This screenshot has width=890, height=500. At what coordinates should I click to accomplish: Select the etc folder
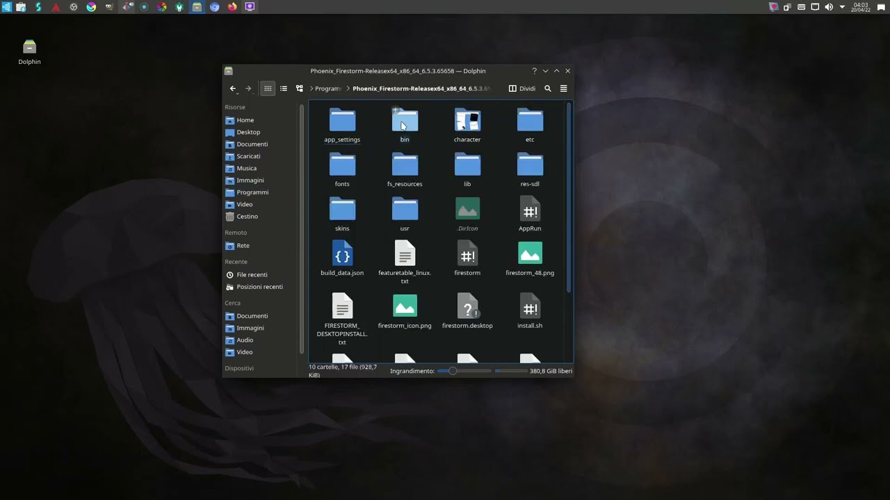pyautogui.click(x=530, y=126)
